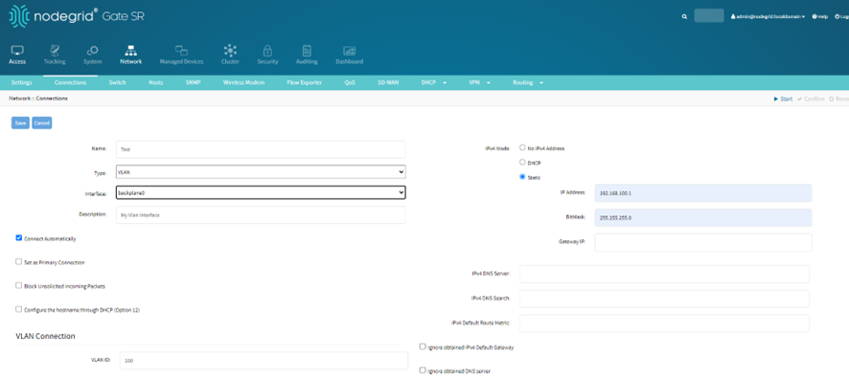Open the Interface dropdown showing backplane0
The image size is (849, 378).
click(x=261, y=192)
